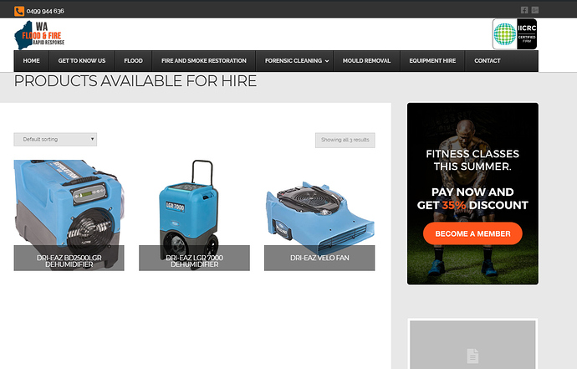The width and height of the screenshot is (577, 369).
Task: Open Dri-Eaz Velo Fan title link
Action: [x=319, y=258]
